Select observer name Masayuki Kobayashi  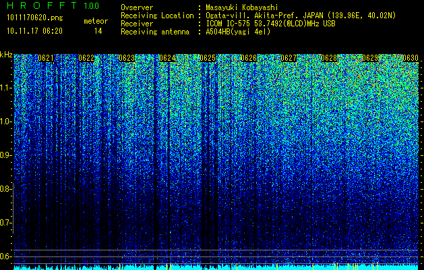241,7
